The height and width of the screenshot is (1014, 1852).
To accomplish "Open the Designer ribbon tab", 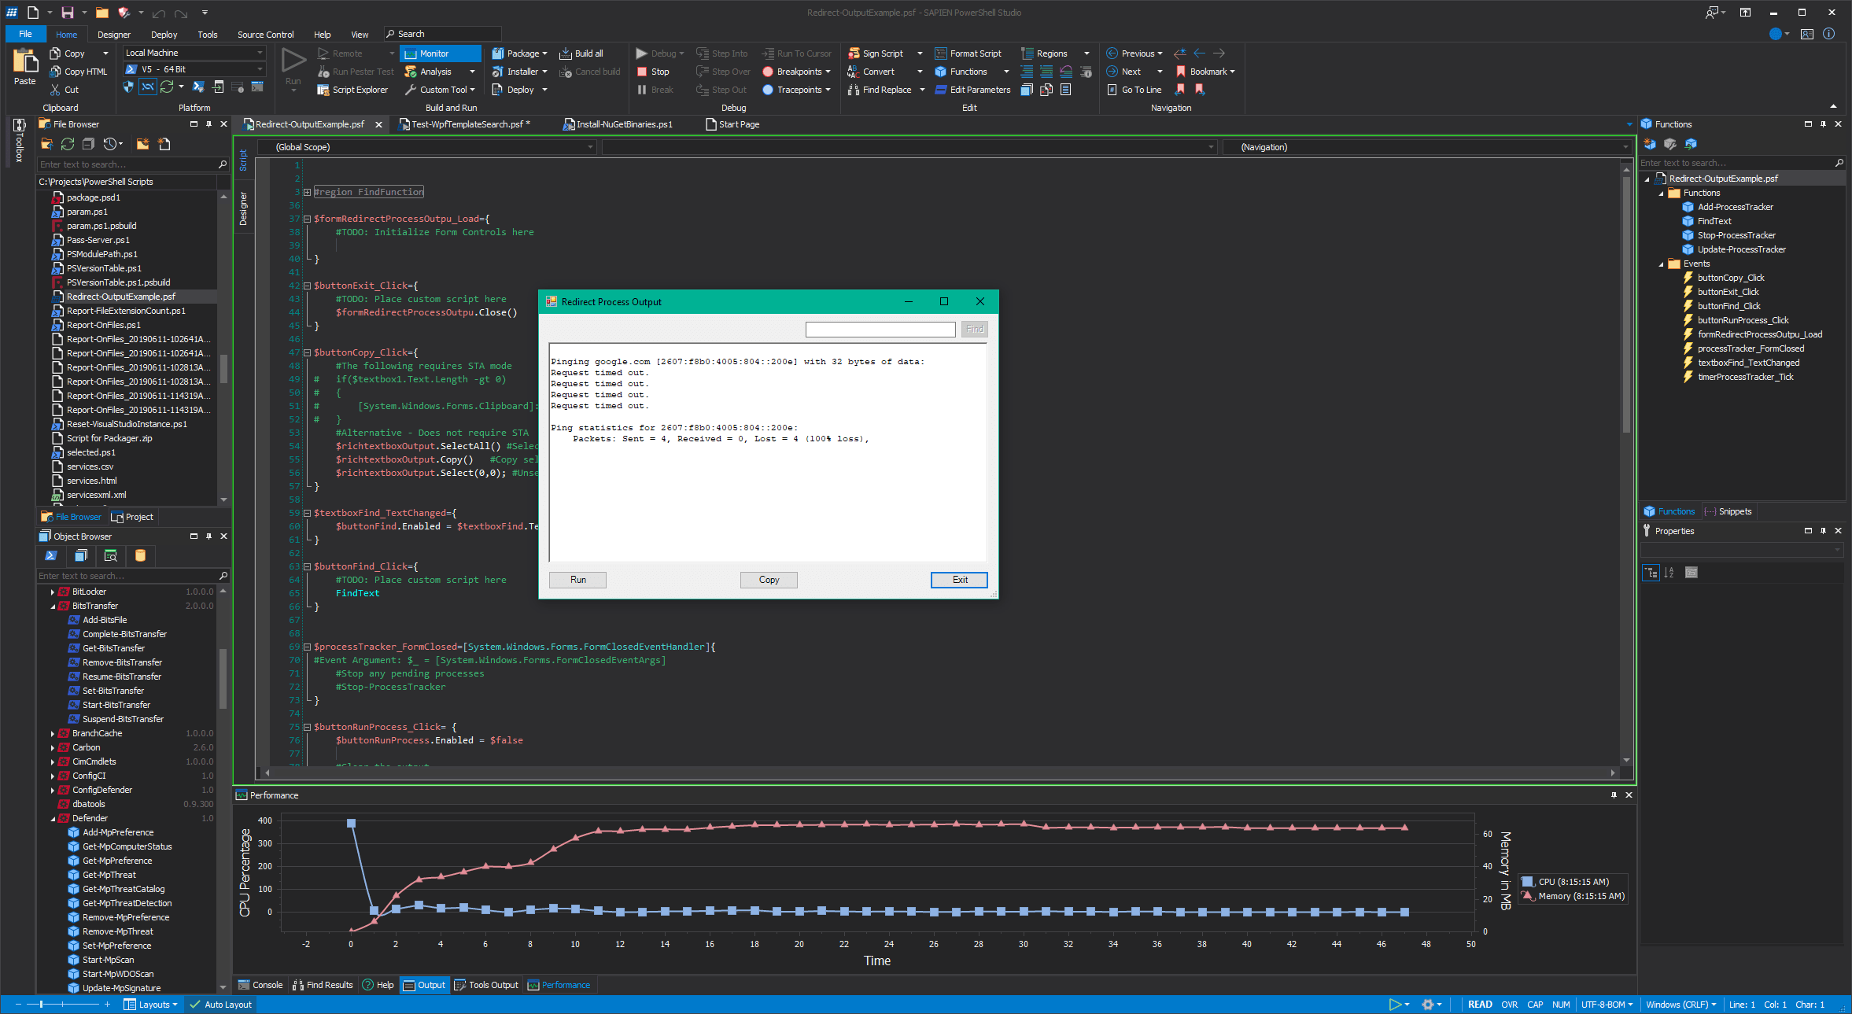I will coord(114,35).
